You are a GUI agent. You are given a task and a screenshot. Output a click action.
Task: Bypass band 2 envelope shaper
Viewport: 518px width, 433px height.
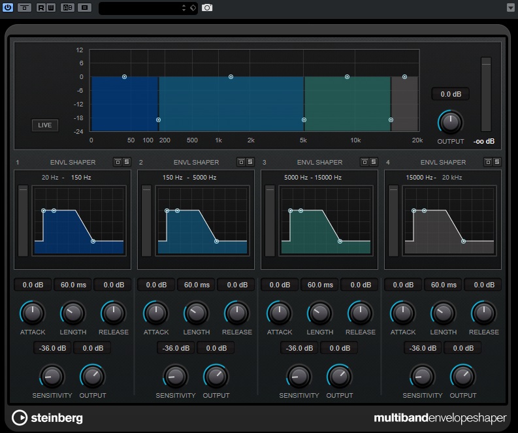pyautogui.click(x=241, y=162)
